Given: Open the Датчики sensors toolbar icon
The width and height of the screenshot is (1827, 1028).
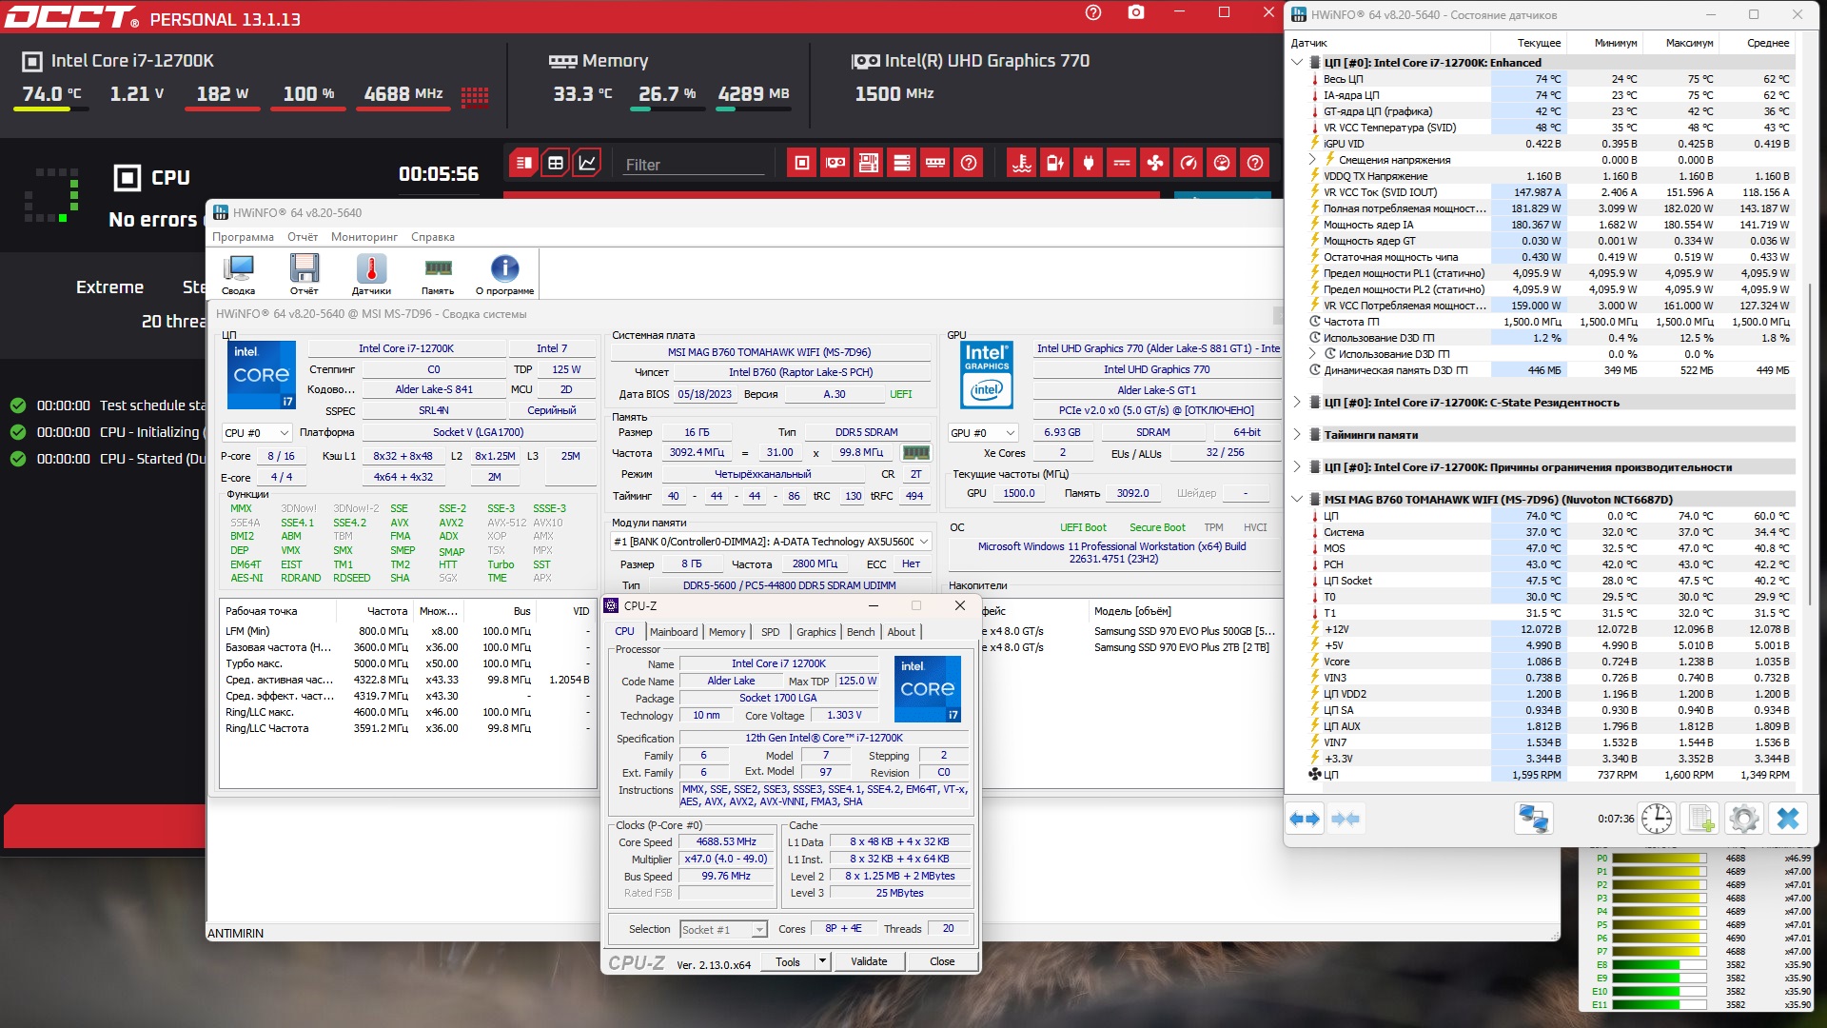Looking at the screenshot, I should click(x=371, y=274).
